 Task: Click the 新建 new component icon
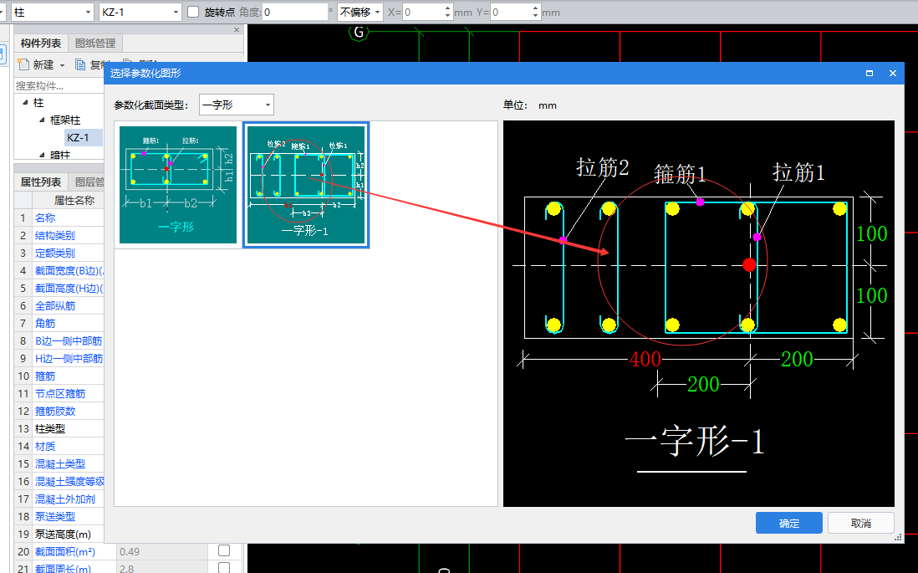pos(23,64)
